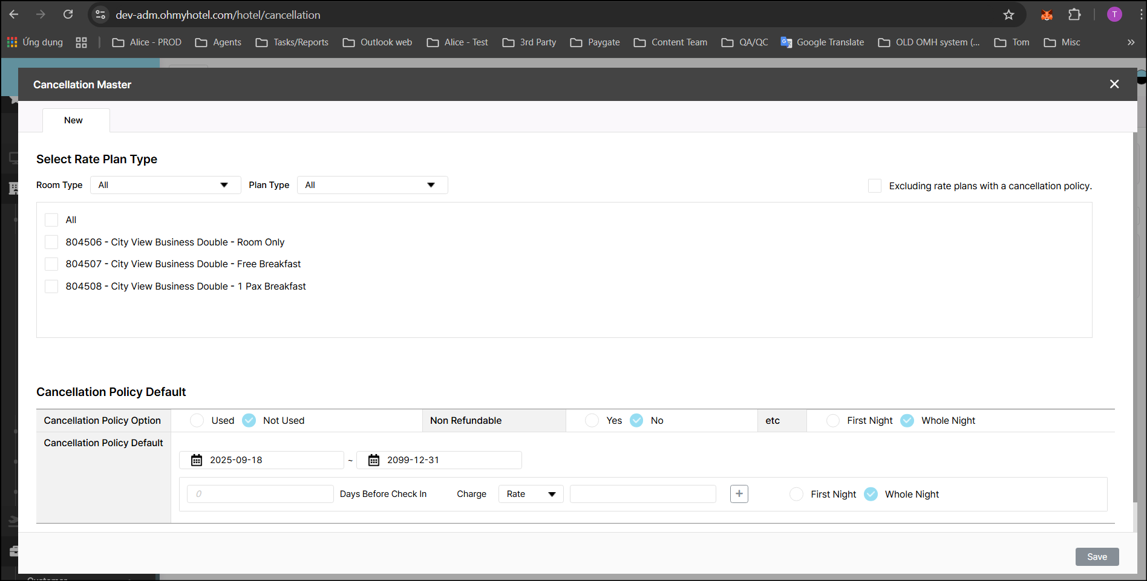Open the Charge Rate dropdown
Screen dimensions: 1147x581
531,494
